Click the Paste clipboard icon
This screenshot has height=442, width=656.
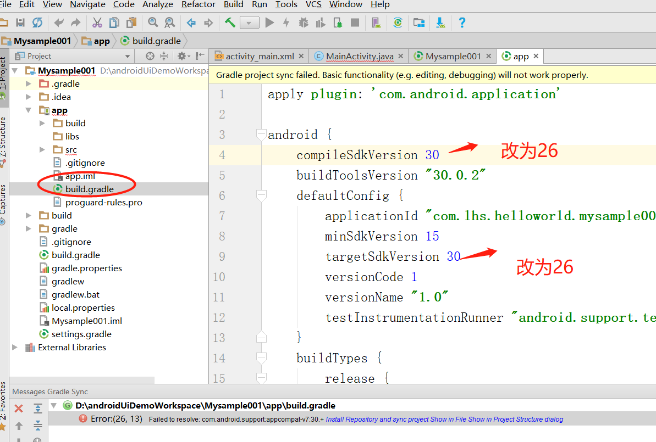(131, 23)
